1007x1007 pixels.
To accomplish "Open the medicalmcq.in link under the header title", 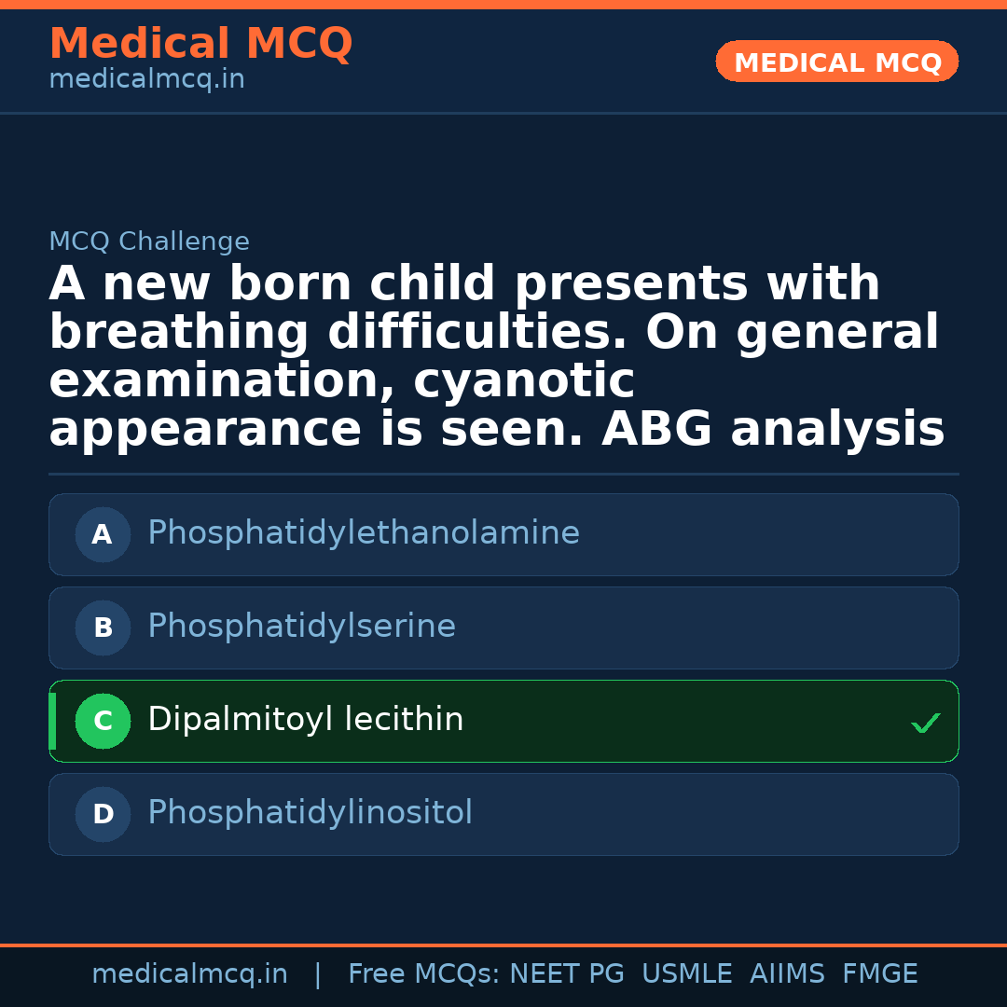I will (x=146, y=80).
